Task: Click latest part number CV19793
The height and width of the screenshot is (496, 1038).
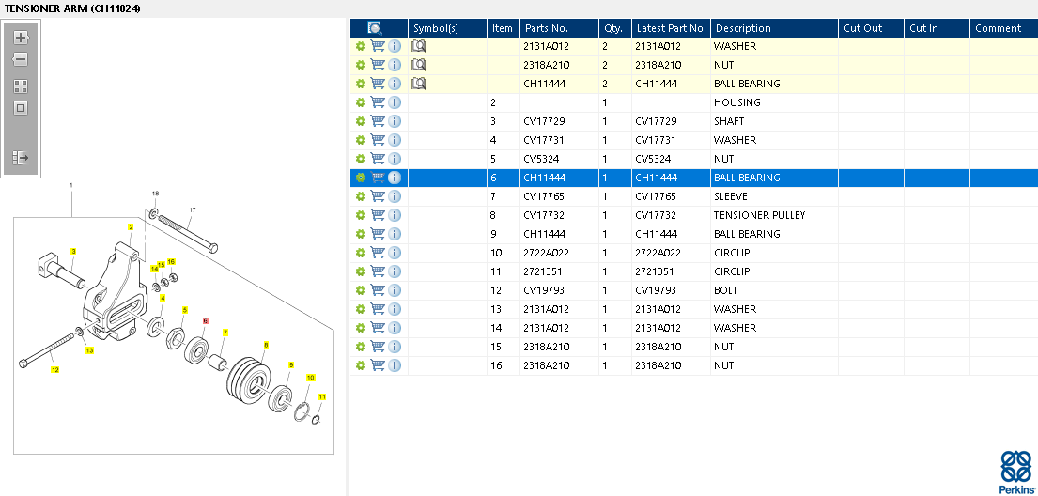Action: point(658,290)
